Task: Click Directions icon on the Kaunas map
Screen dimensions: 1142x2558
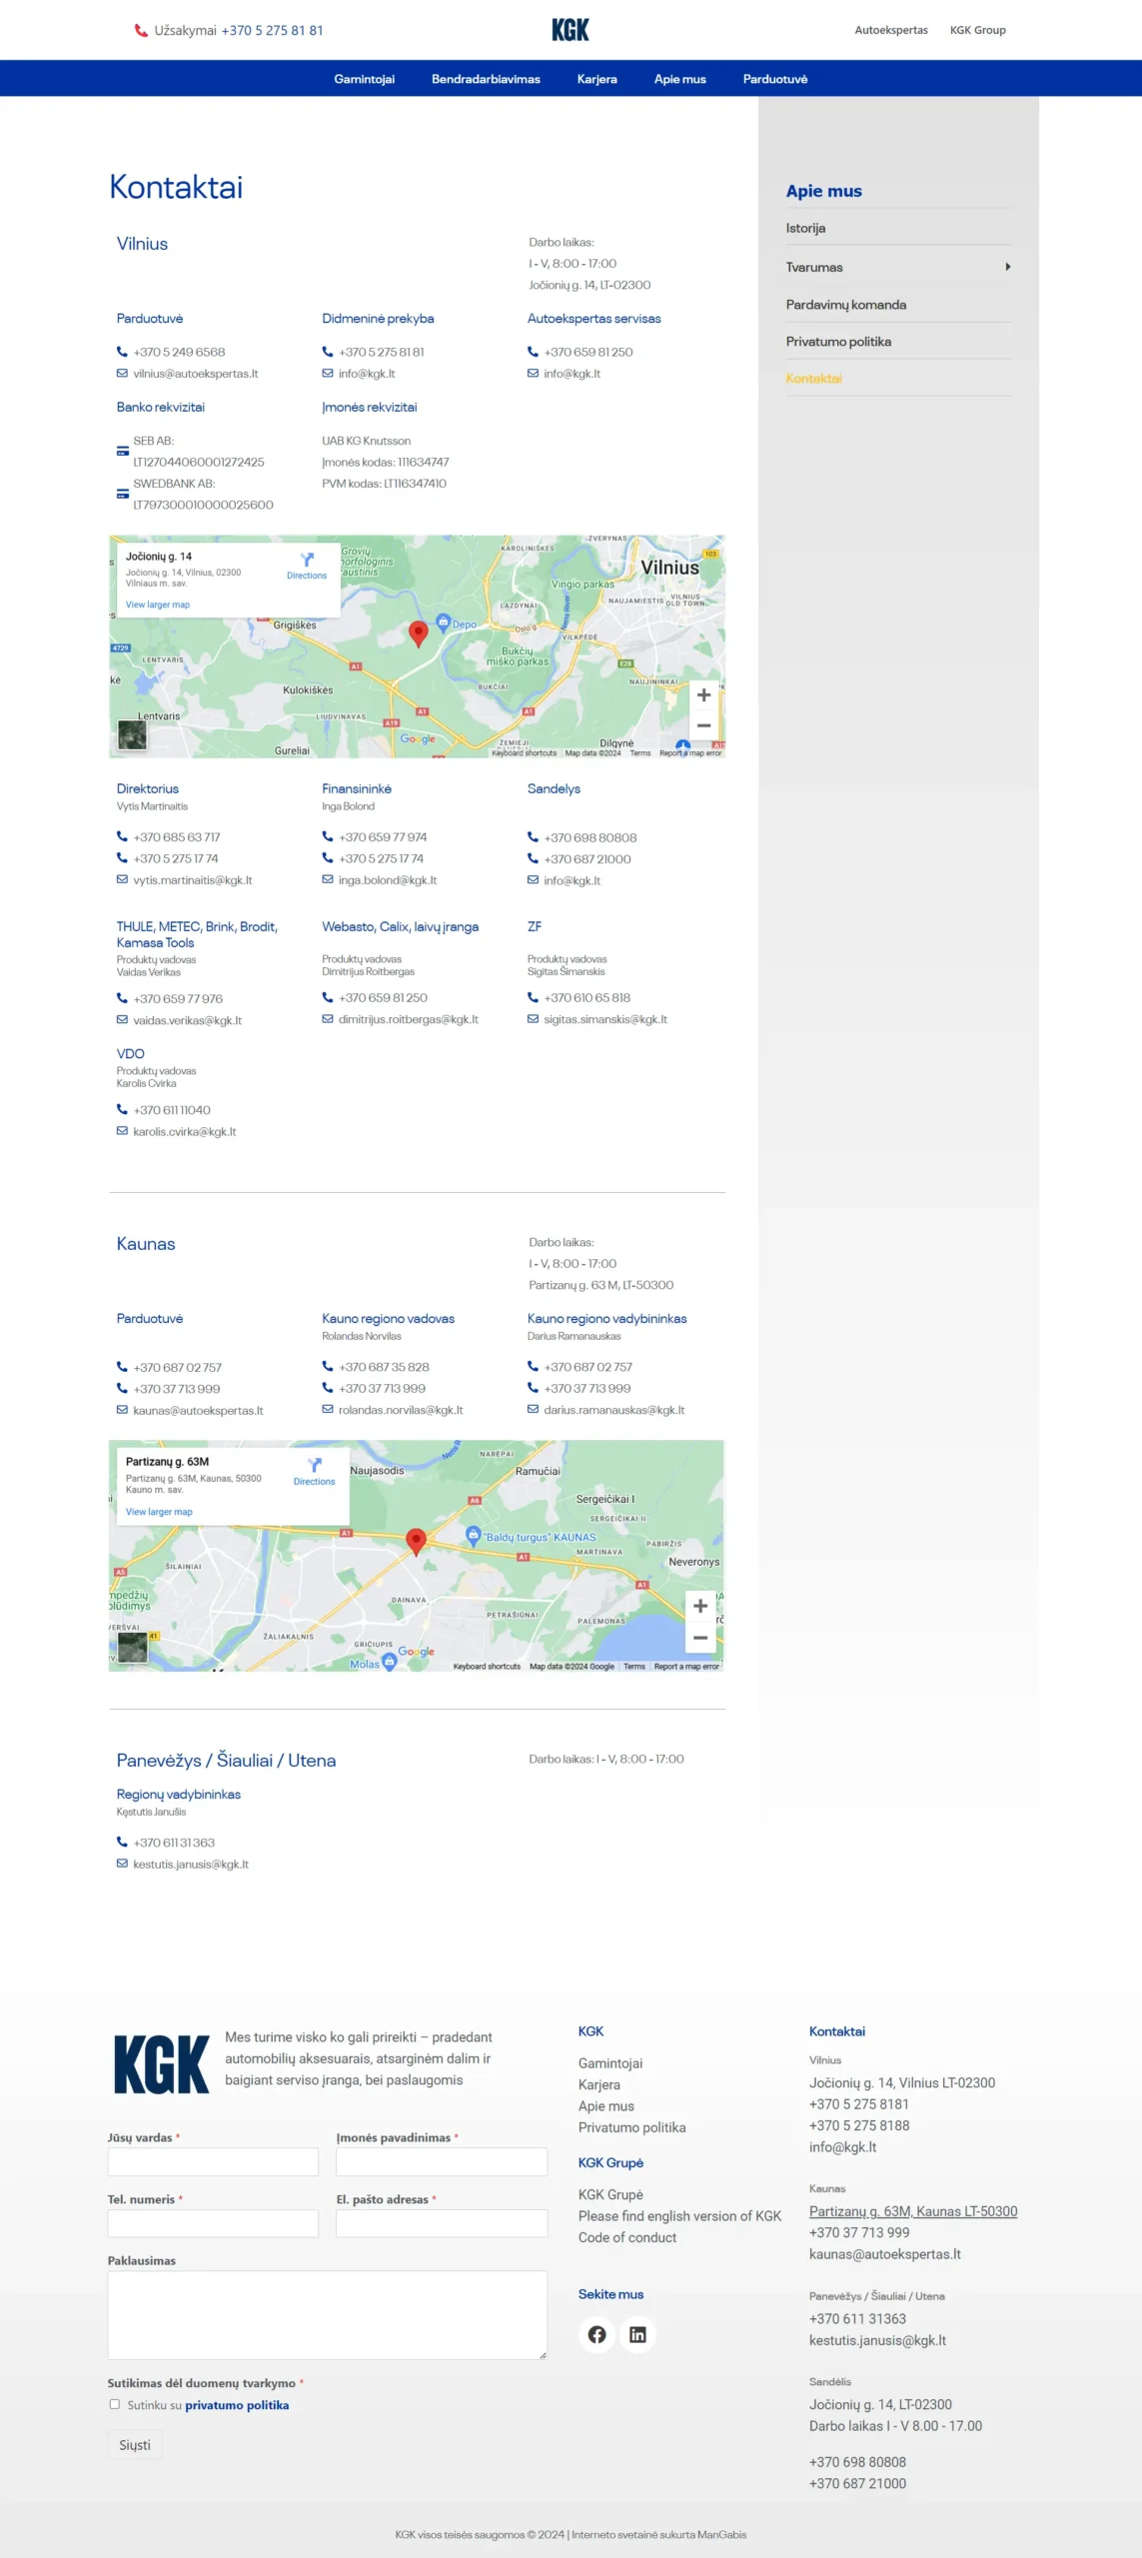Action: (x=314, y=1466)
